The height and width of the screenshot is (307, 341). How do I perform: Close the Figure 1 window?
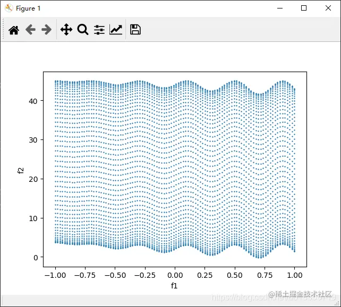(328, 8)
